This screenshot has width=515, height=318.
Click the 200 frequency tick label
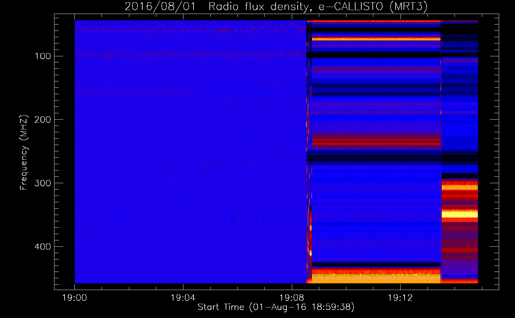[x=43, y=120]
